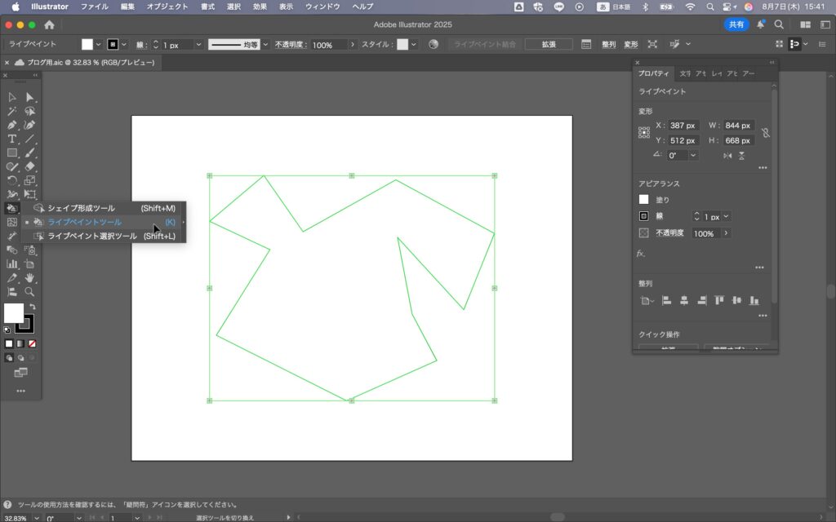836x522 pixels.
Task: Click Fill white swatch in toolbar
Action: click(13, 312)
